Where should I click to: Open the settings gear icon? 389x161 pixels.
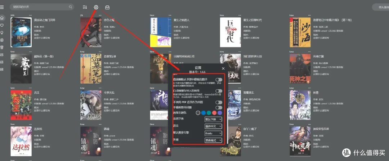96,7
